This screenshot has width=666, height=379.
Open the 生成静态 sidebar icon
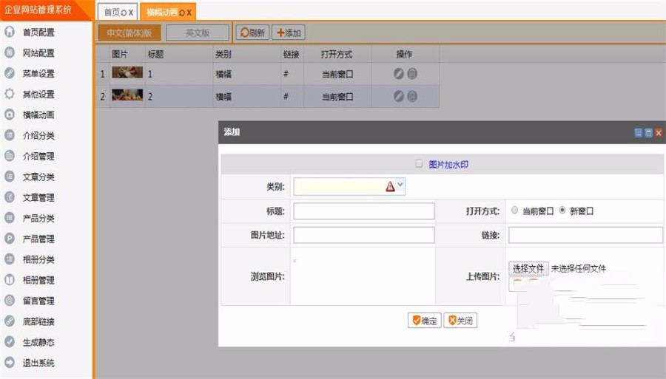coord(10,342)
